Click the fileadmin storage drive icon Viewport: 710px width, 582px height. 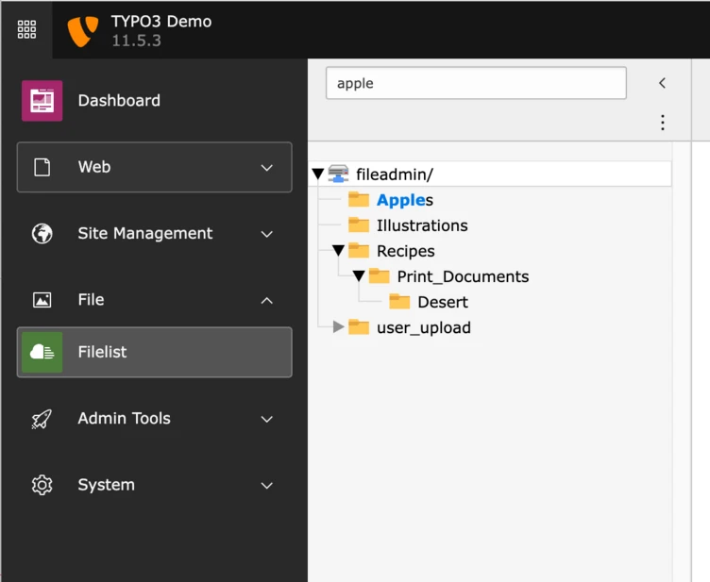click(338, 174)
